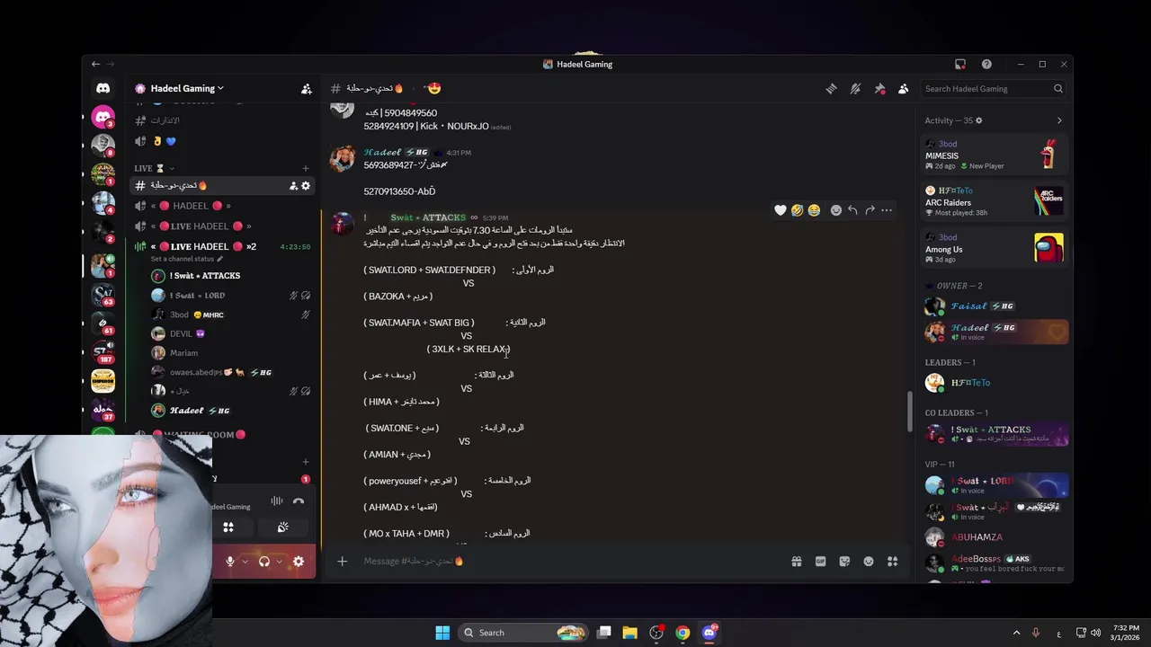Create invite for the selected text channel
1151x647 pixels.
(293, 185)
